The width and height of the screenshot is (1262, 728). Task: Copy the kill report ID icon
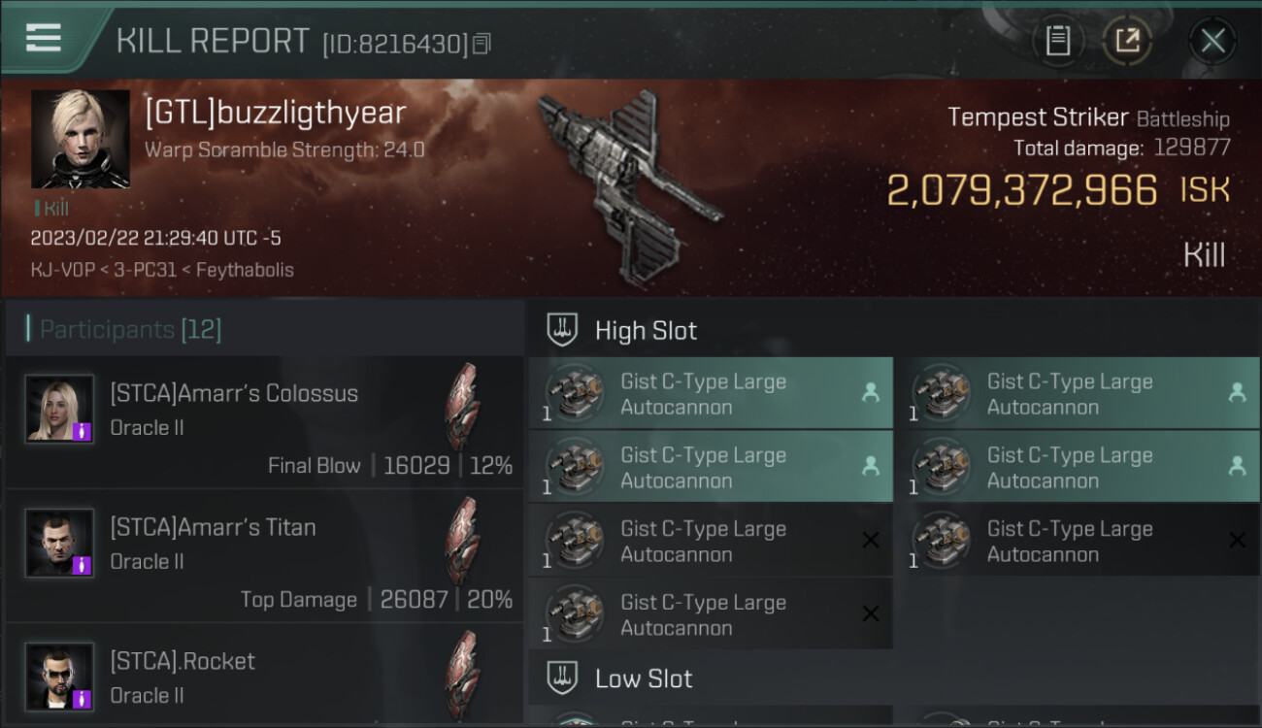pyautogui.click(x=482, y=43)
